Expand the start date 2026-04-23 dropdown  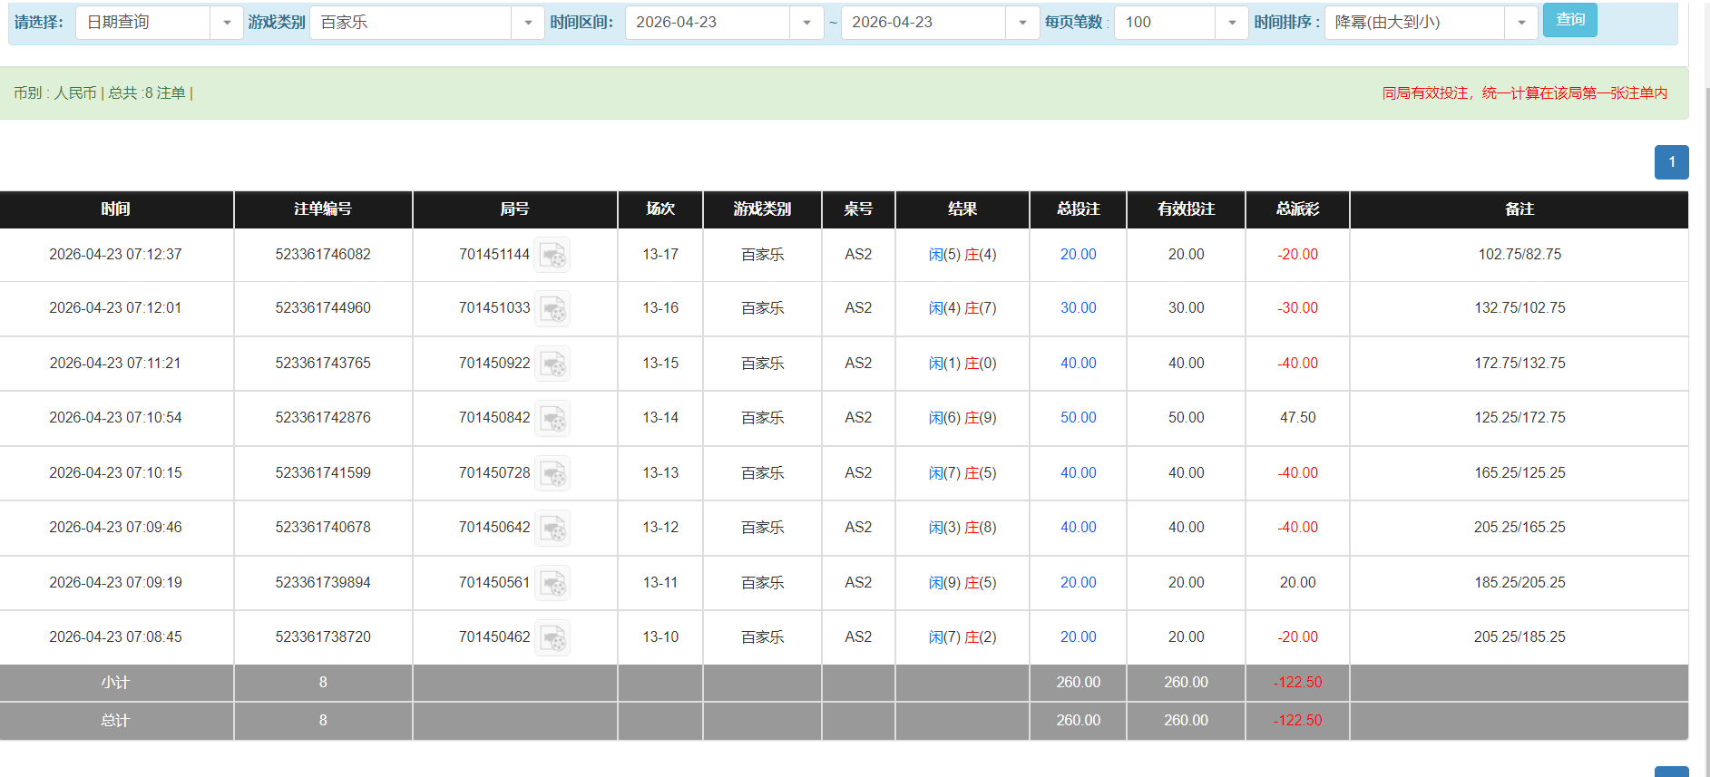pyautogui.click(x=806, y=23)
